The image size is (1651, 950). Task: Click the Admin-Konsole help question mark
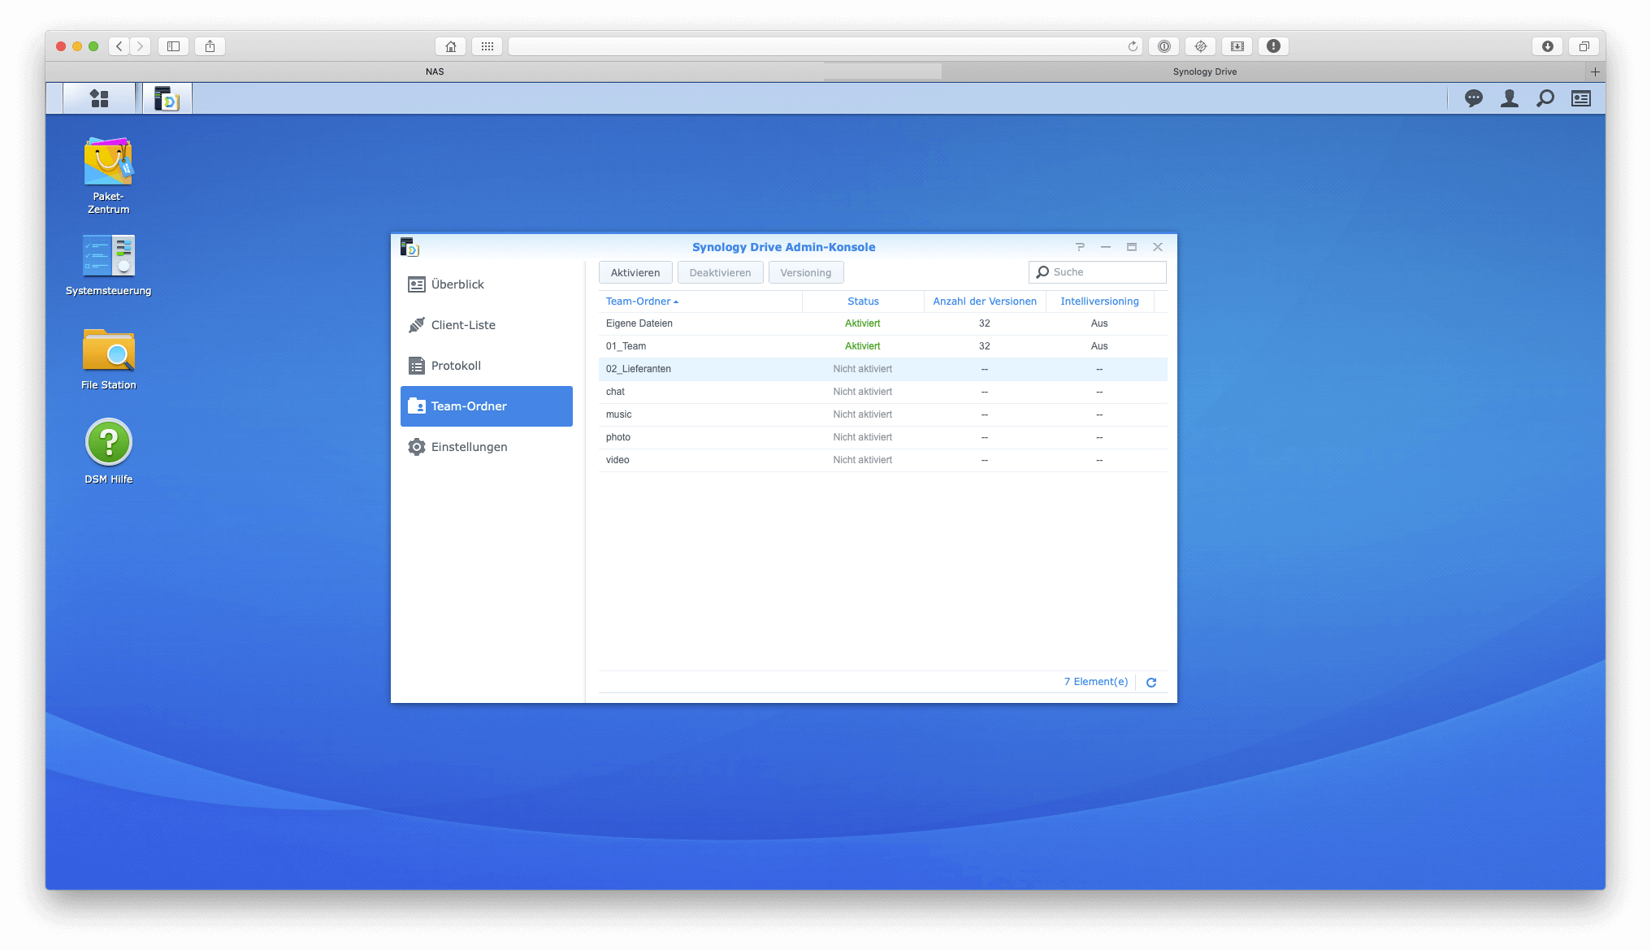click(1079, 247)
